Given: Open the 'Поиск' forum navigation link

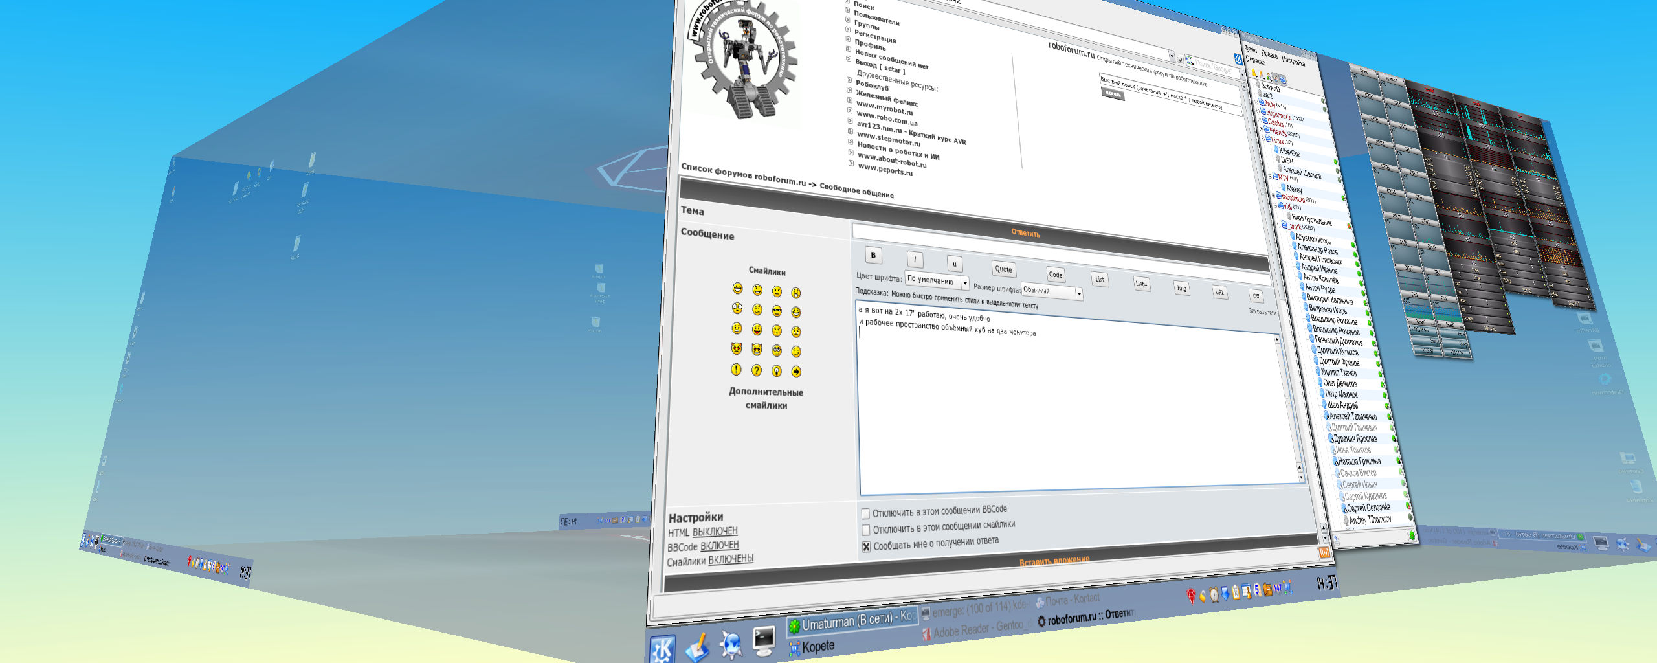Looking at the screenshot, I should tap(864, 5).
